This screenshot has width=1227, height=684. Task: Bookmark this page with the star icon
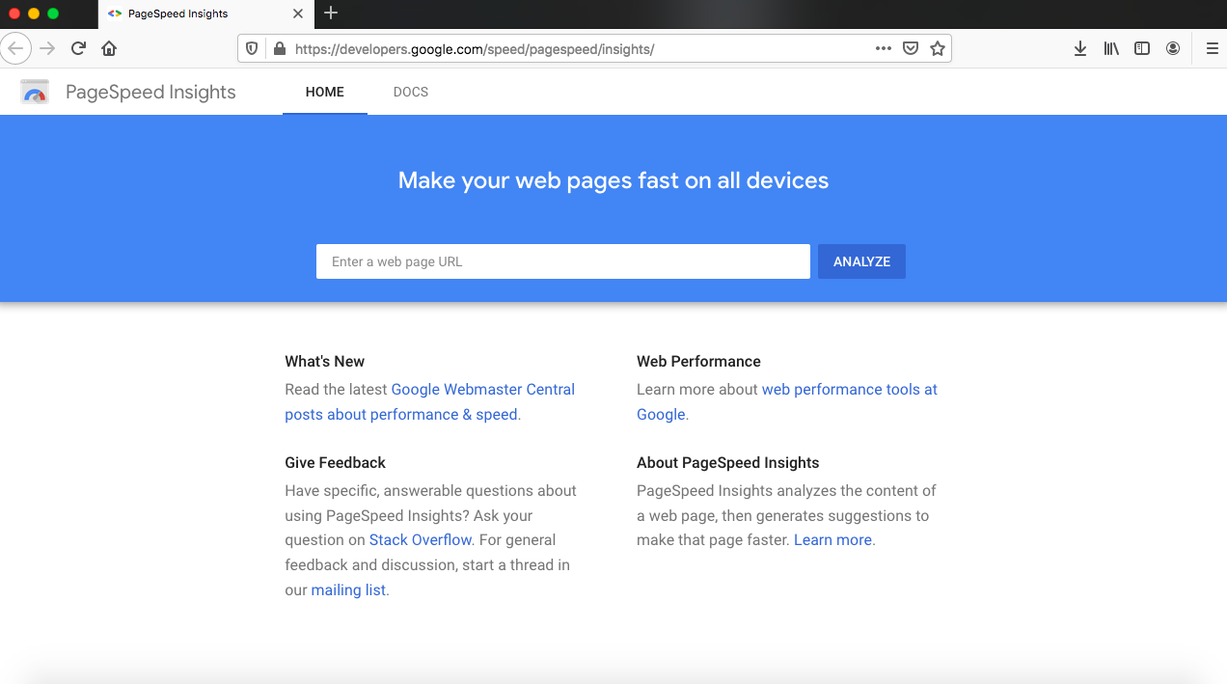pos(938,48)
